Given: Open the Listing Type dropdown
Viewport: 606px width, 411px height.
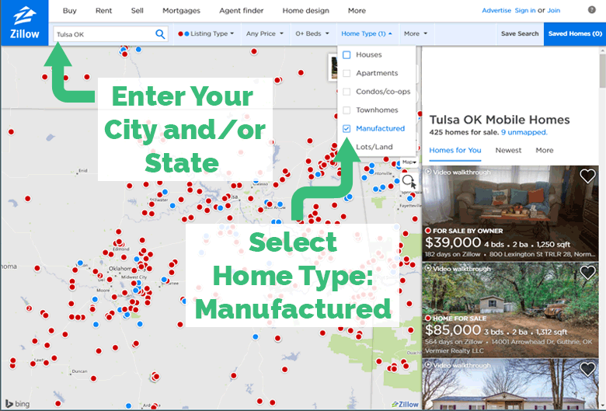Looking at the screenshot, I should (x=206, y=33).
